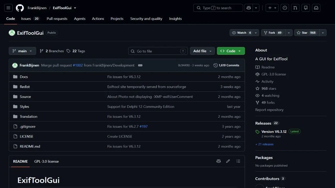Open Copilot dropdown arrow in header
The height and width of the screenshot is (188, 335).
click(x=256, y=8)
